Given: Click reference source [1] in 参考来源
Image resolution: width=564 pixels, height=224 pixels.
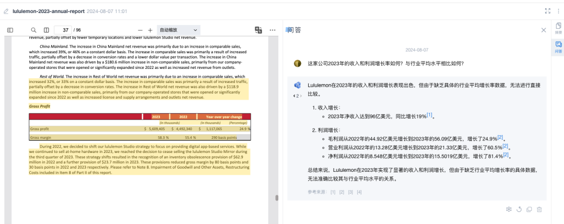Looking at the screenshot, I should [x=333, y=192].
